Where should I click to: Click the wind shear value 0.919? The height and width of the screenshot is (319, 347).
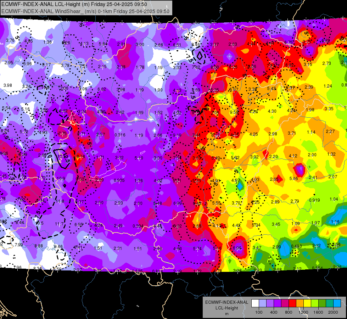(314, 200)
